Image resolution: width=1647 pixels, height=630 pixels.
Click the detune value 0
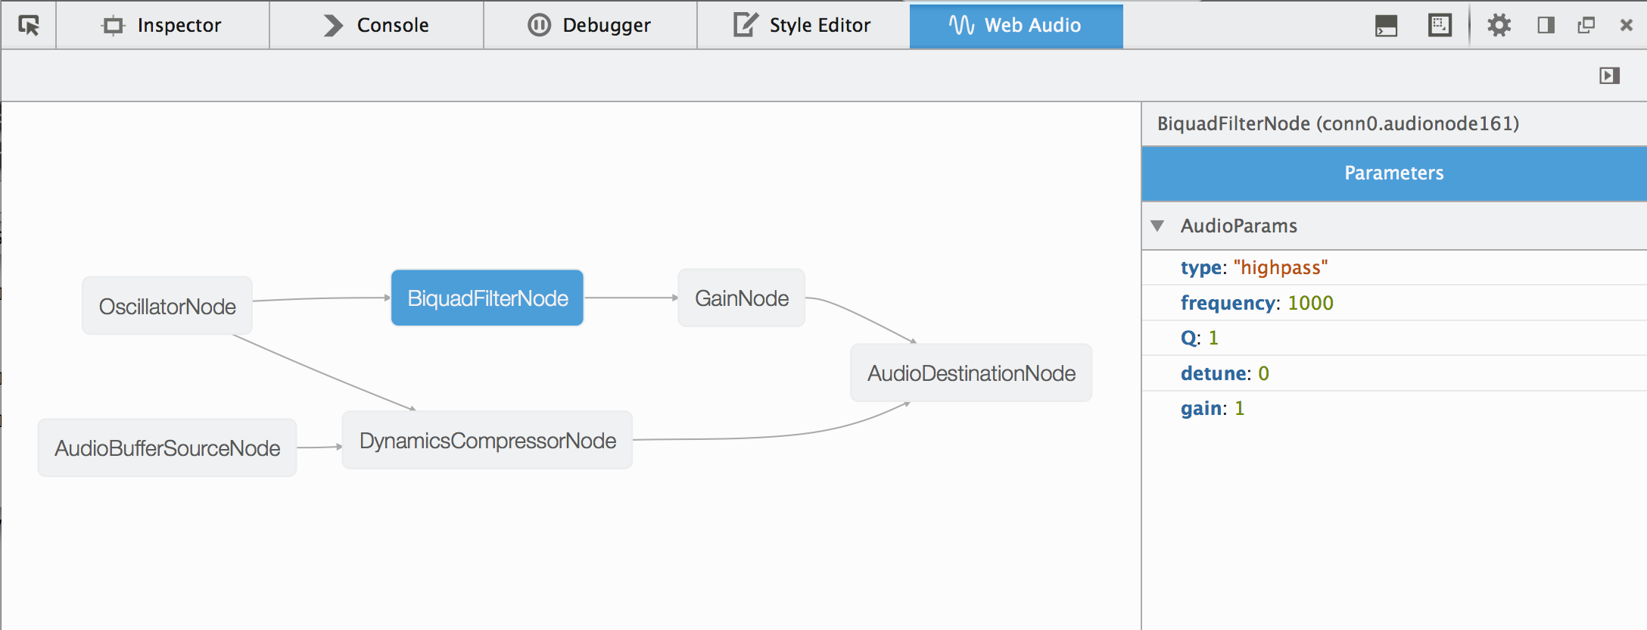pyautogui.click(x=1263, y=373)
